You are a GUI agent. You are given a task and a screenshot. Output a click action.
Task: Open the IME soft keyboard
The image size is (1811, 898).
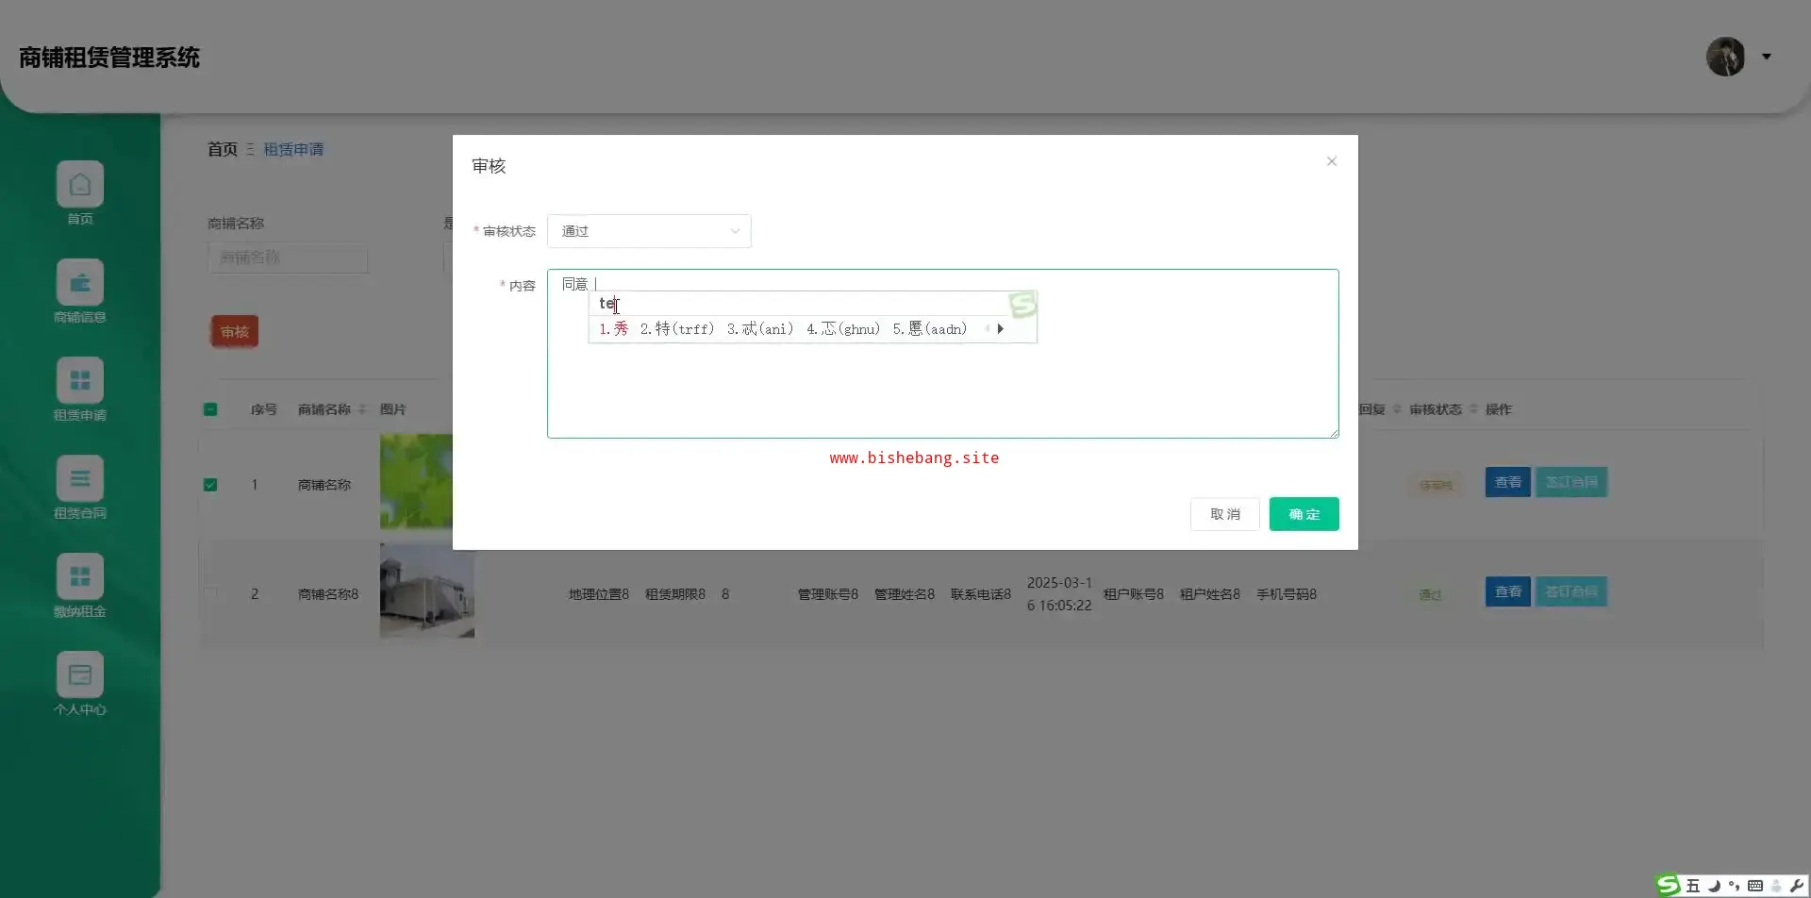[x=1755, y=886]
